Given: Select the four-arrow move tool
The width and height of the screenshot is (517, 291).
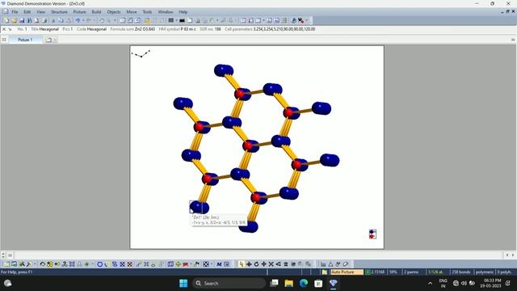Looking at the screenshot, I should pyautogui.click(x=264, y=264).
